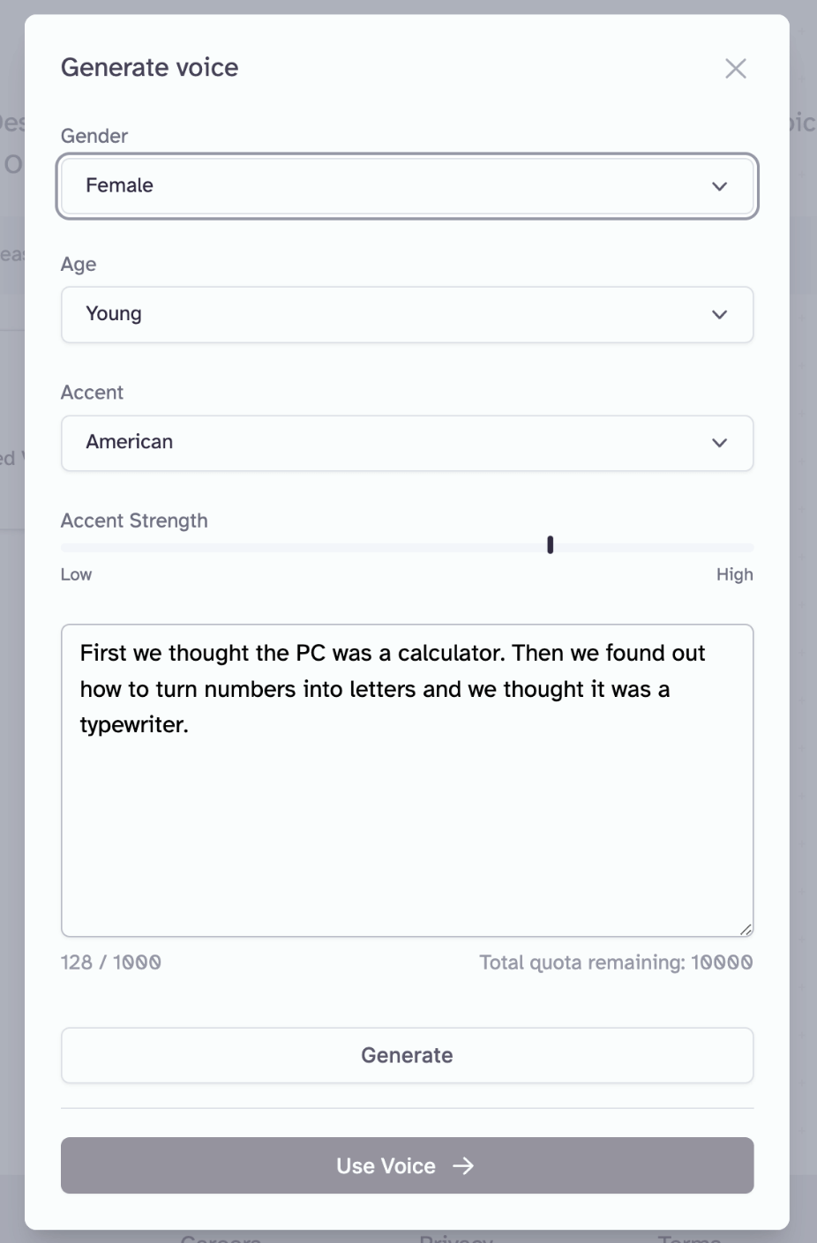This screenshot has width=817, height=1243.
Task: Click the 128 / 1000 character counter
Action: click(x=111, y=962)
